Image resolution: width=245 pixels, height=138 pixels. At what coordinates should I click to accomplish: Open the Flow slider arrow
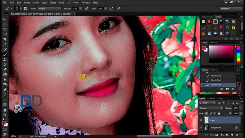pyautogui.click(x=106, y=8)
